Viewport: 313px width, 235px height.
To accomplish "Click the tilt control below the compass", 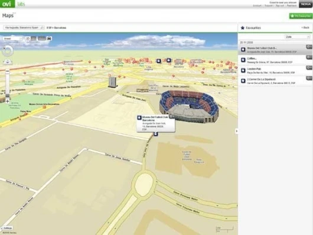I will point(8,62).
